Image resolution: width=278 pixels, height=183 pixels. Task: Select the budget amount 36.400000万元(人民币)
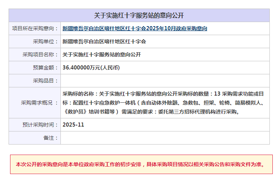[x=91, y=68]
